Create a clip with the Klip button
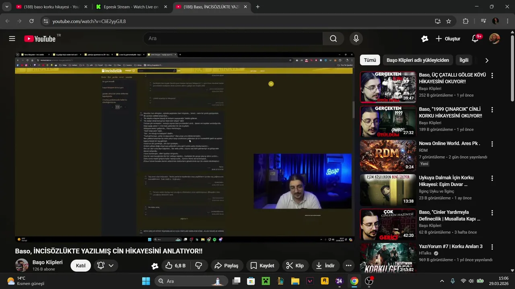This screenshot has height=289, width=515. 295,265
